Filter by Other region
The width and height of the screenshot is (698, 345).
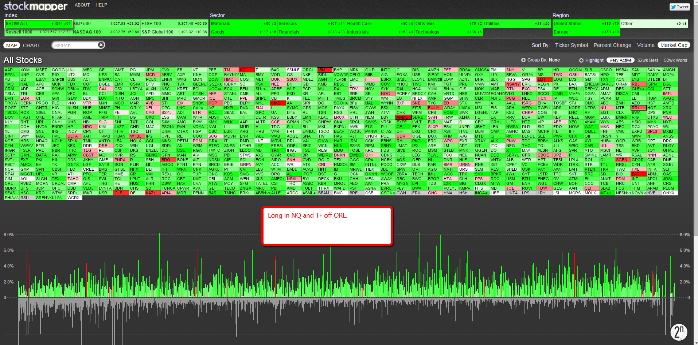(x=654, y=24)
